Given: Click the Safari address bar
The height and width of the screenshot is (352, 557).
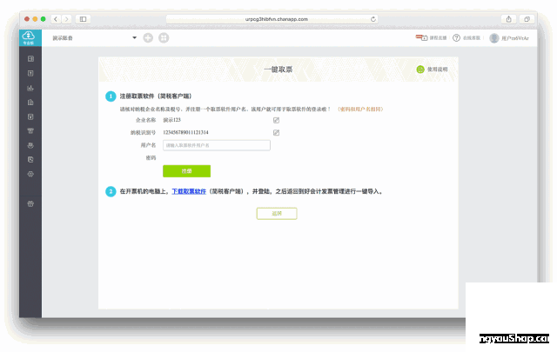Looking at the screenshot, I should click(x=272, y=19).
